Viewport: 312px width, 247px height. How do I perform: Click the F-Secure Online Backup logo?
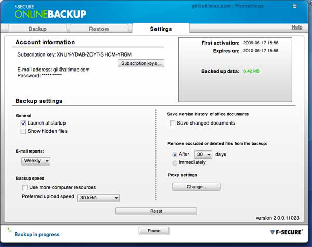coord(50,12)
